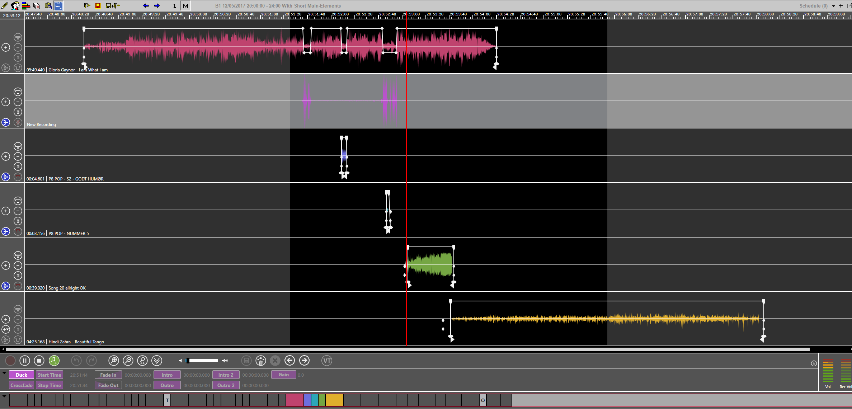The image size is (852, 409).
Task: Collapse the bottom element strip expander
Action: click(x=4, y=396)
